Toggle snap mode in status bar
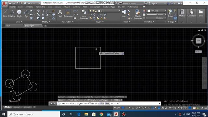The width and height of the screenshot is (208, 117). (126, 108)
